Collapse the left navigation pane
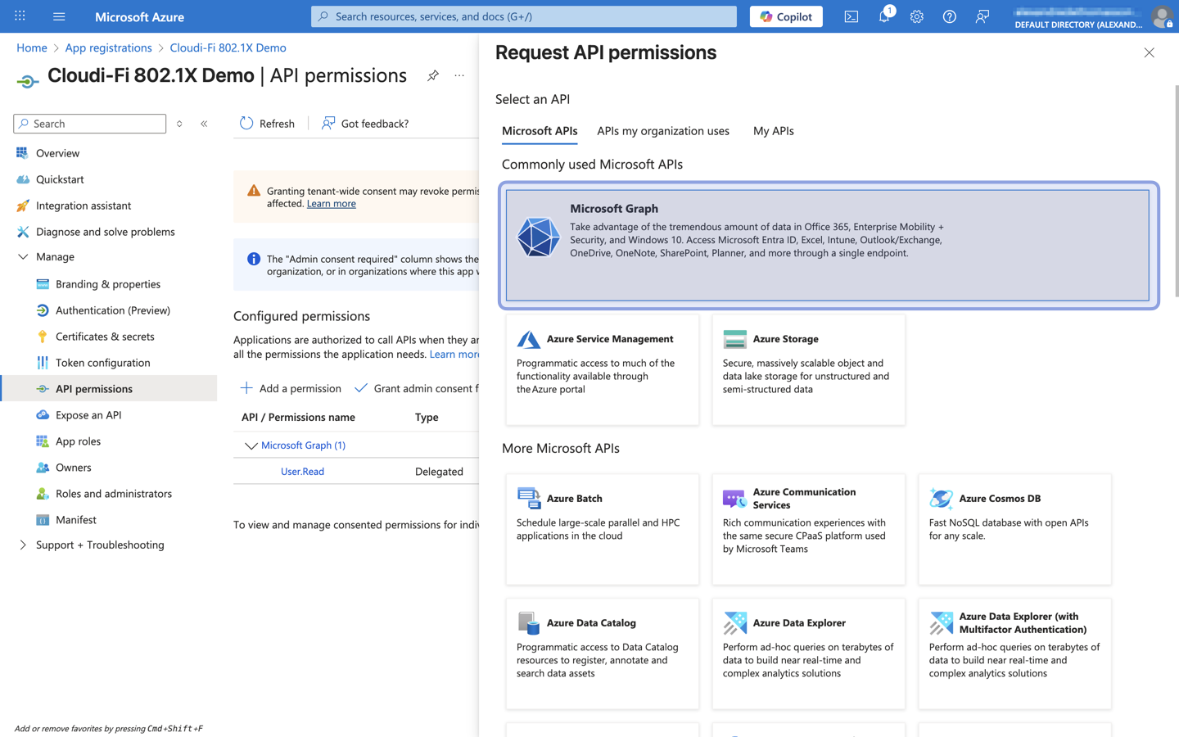Screen dimensions: 1179x737 point(204,124)
